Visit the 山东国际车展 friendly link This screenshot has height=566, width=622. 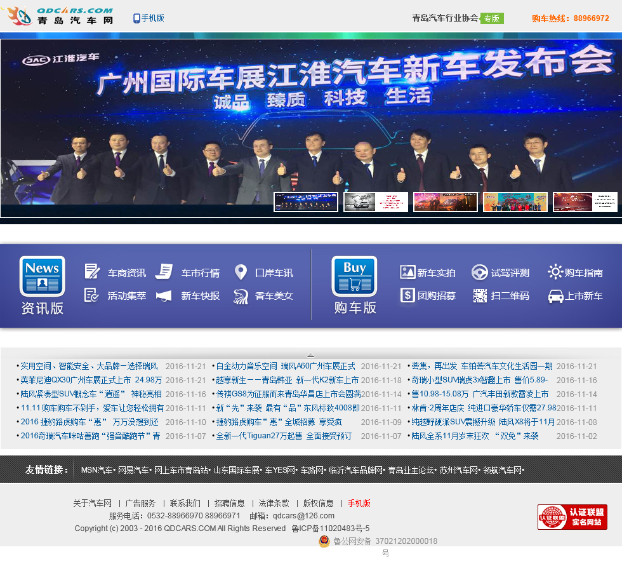[x=236, y=470]
